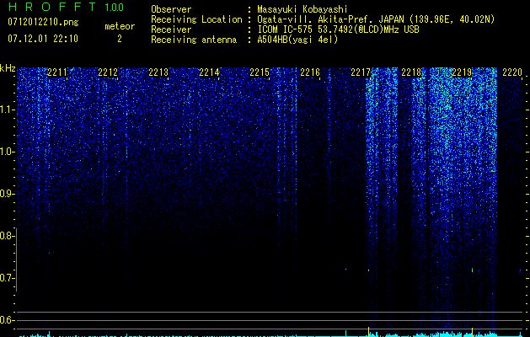Click the timestamp 07.12.01 22:10

[x=43, y=39]
